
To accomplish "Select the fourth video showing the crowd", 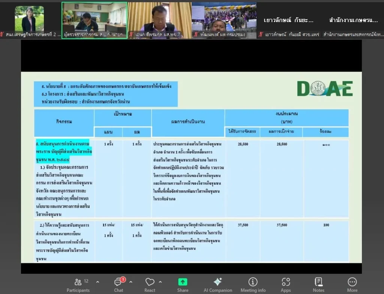I will coord(224,18).
